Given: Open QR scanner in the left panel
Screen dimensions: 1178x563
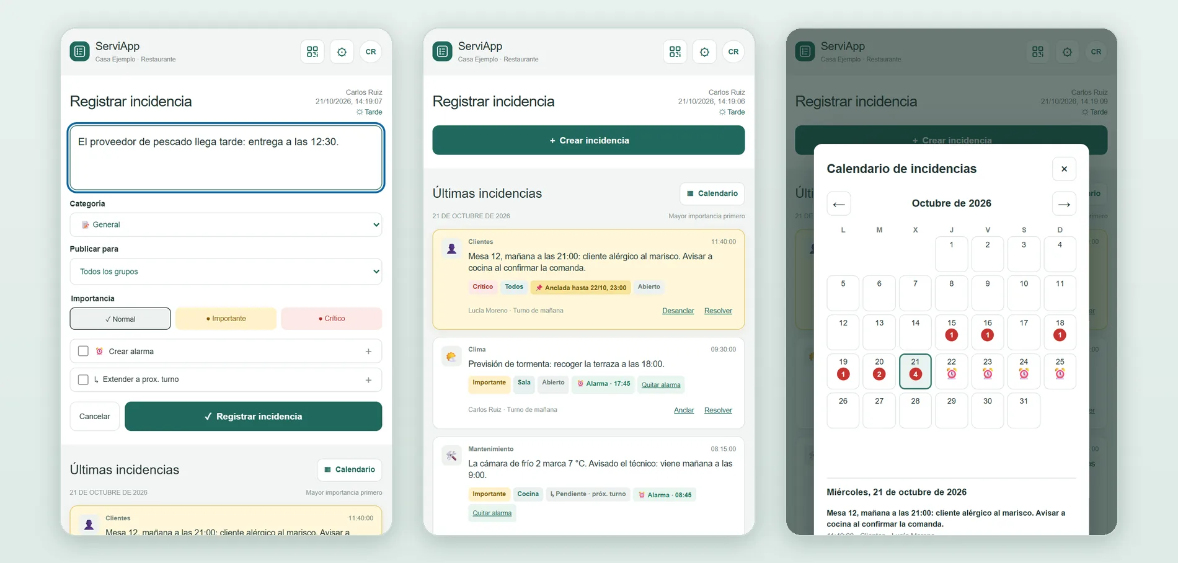Looking at the screenshot, I should [x=312, y=51].
